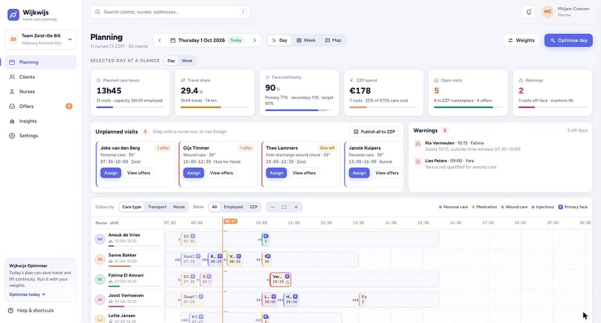View offers for Joke van den Berg
The image size is (601, 323).
point(139,173)
